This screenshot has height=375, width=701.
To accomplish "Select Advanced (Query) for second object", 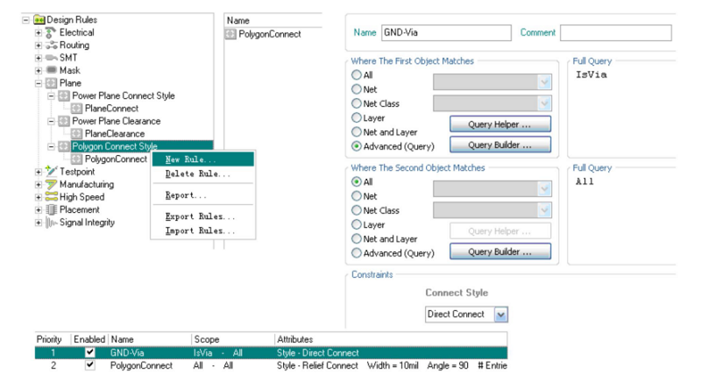I will [356, 253].
